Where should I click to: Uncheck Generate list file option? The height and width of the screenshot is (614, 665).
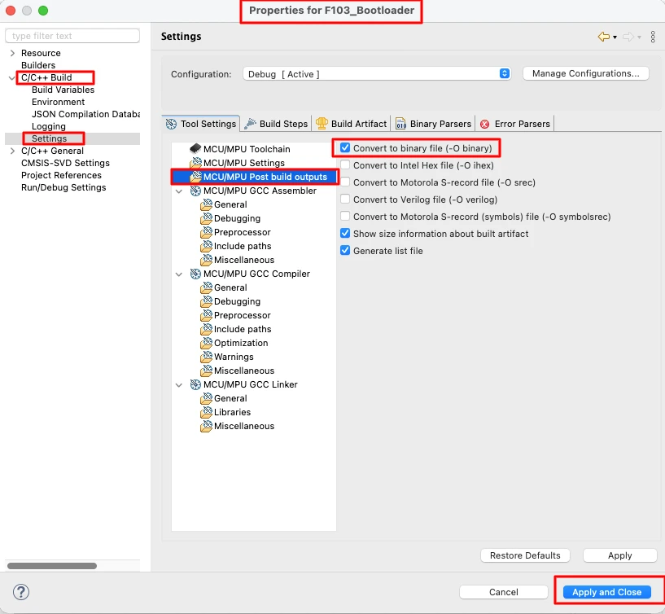(x=346, y=251)
